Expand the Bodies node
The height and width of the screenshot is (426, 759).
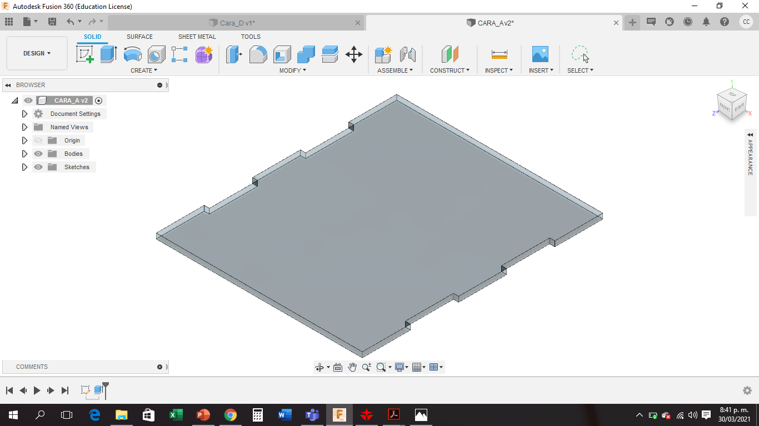pos(24,154)
